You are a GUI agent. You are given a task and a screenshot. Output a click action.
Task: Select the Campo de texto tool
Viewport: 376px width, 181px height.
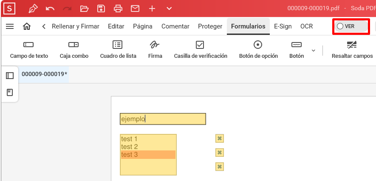pyautogui.click(x=29, y=50)
